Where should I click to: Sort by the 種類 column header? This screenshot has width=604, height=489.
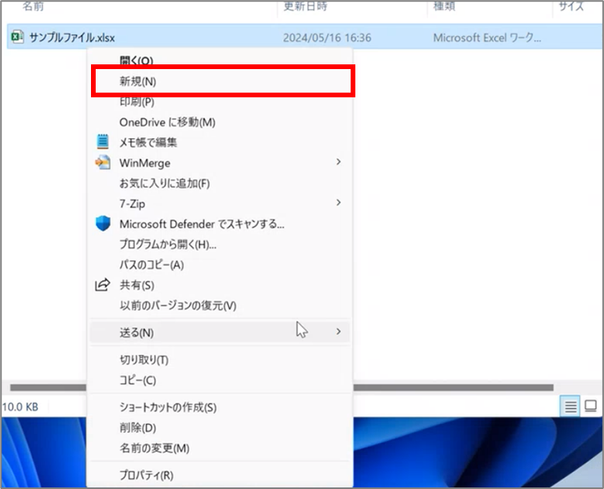[444, 5]
